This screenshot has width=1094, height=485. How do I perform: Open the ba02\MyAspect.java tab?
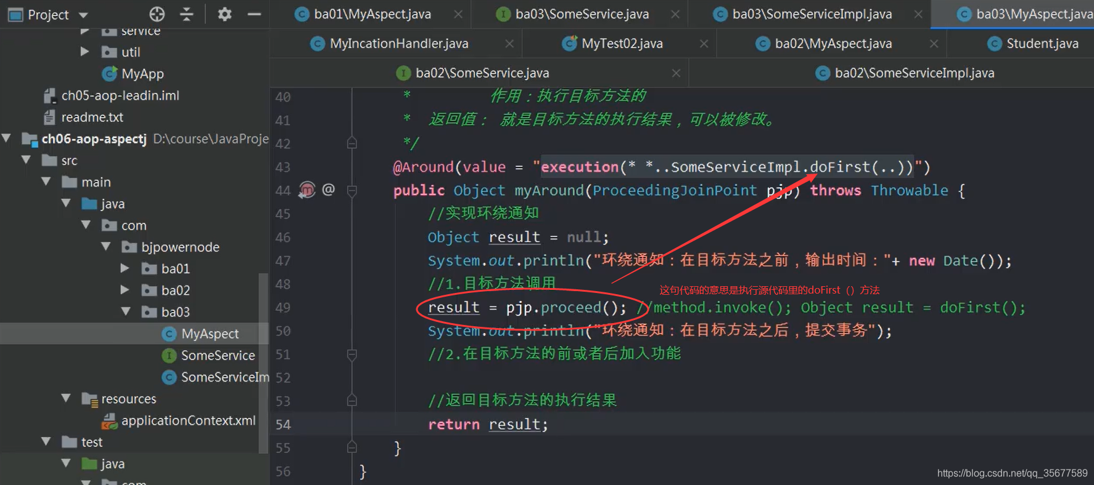(833, 44)
